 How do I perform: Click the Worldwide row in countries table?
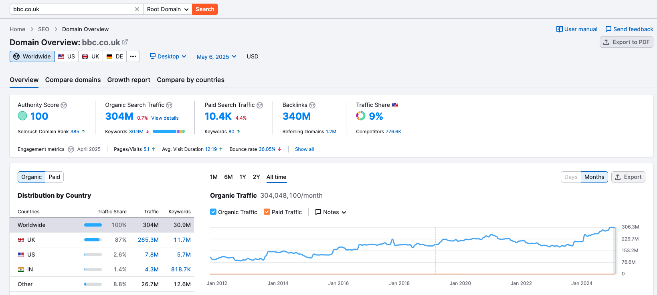tap(102, 225)
